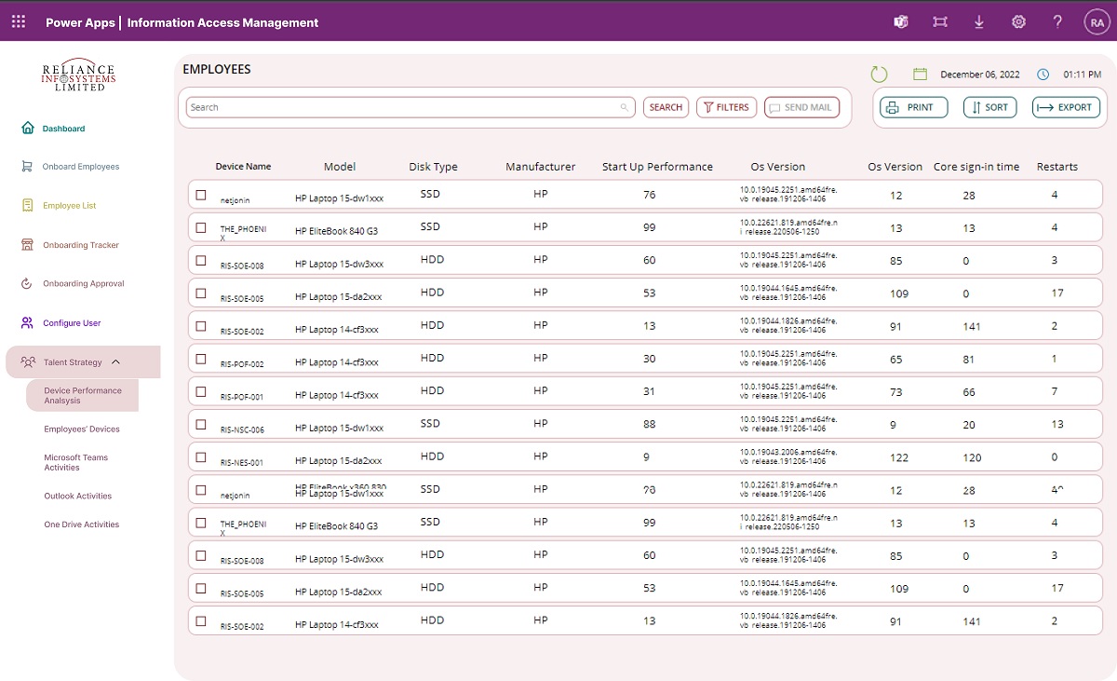Image resolution: width=1117 pixels, height=681 pixels.
Task: Open the help question mark icon
Action: 1058,21
